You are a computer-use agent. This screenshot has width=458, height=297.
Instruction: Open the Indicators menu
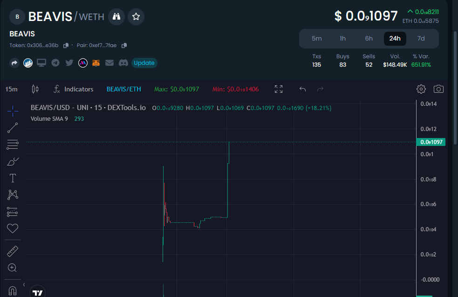click(73, 89)
